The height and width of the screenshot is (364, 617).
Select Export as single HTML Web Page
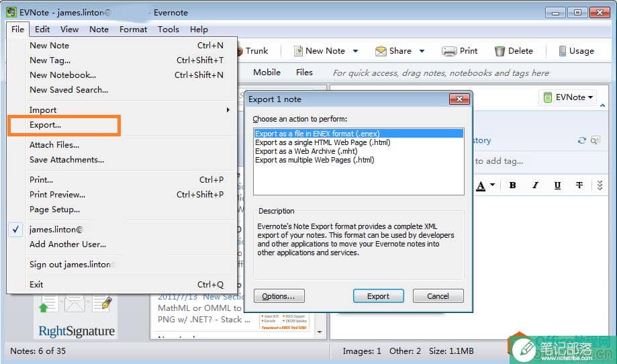click(359, 142)
